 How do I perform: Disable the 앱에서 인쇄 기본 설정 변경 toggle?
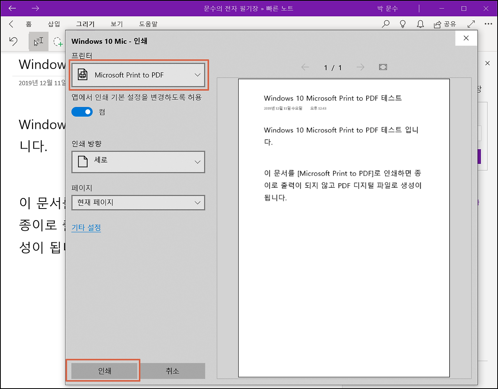tap(82, 112)
